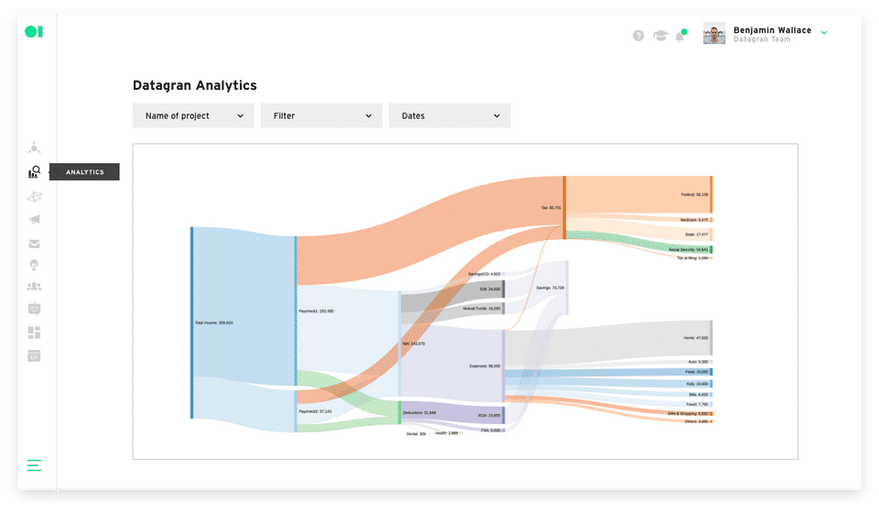This screenshot has width=879, height=512.
Task: Click the Datagran logo in top-left
Action: (x=34, y=32)
